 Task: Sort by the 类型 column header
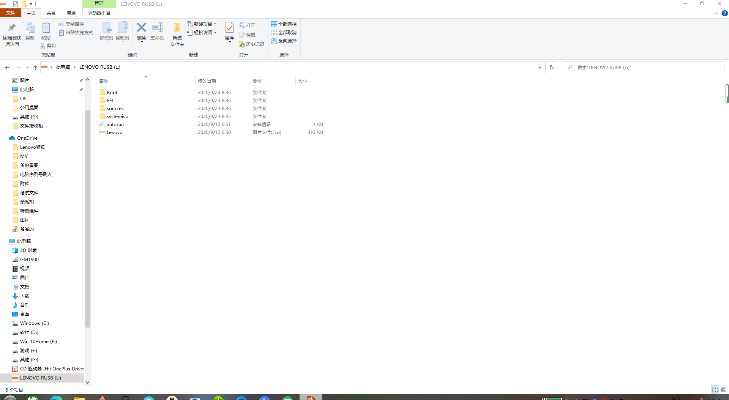point(273,81)
